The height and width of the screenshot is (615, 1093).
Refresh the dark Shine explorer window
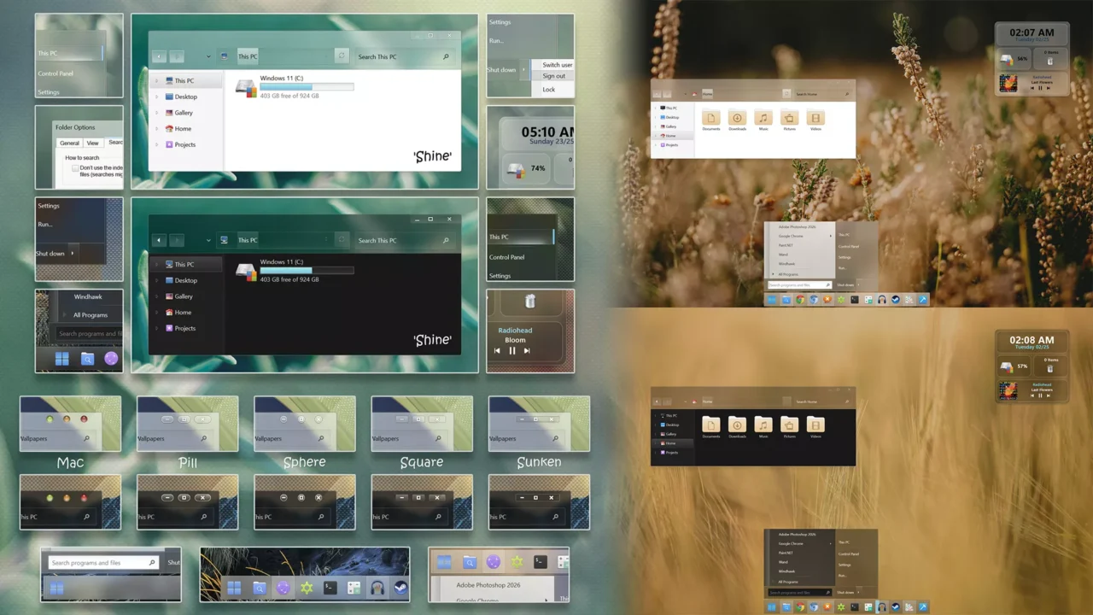(342, 239)
